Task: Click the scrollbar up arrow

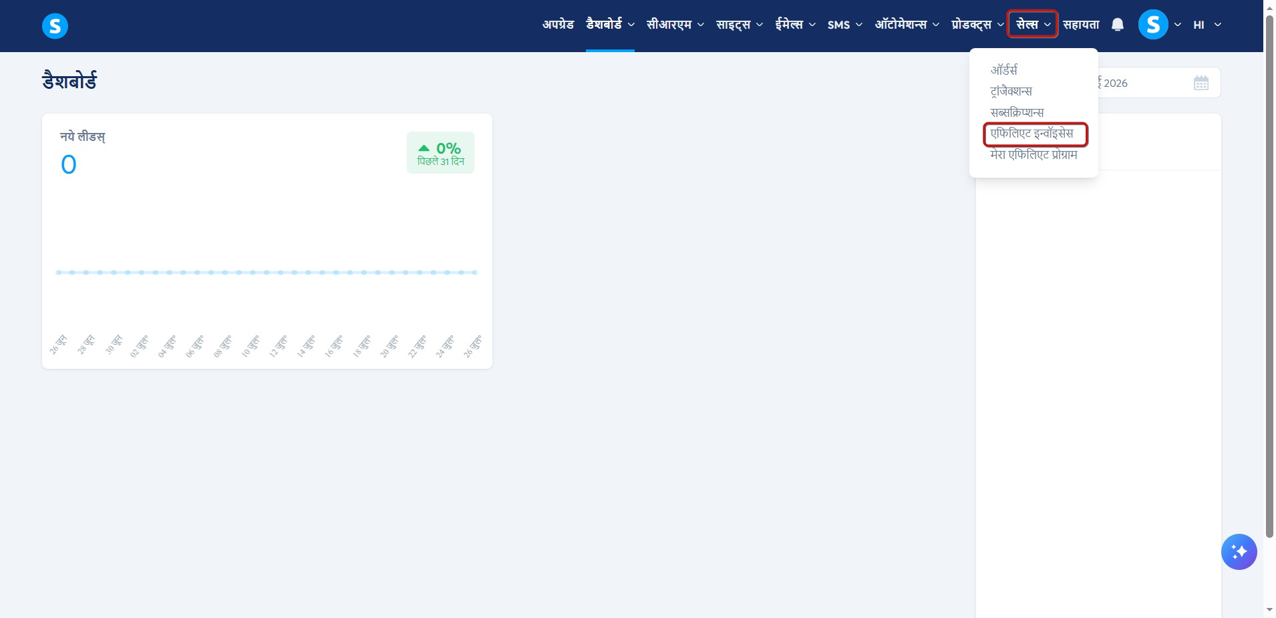Action: click(x=1269, y=7)
